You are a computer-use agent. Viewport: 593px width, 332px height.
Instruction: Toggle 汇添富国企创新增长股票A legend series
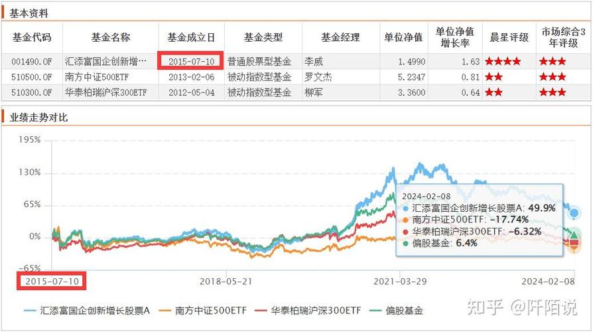[87, 311]
